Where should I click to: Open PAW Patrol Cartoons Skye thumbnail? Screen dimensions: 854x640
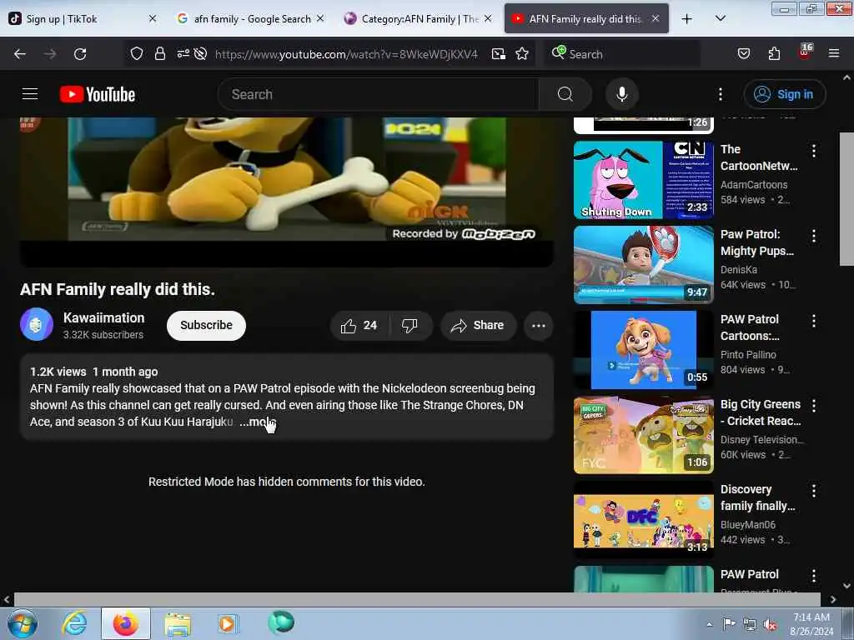(643, 349)
